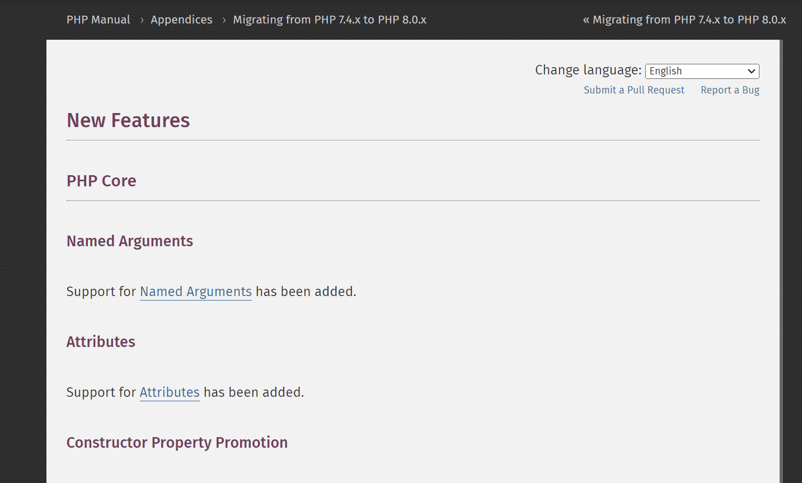Viewport: 802px width, 483px height.
Task: Click the Attributes section heading
Action: (101, 341)
